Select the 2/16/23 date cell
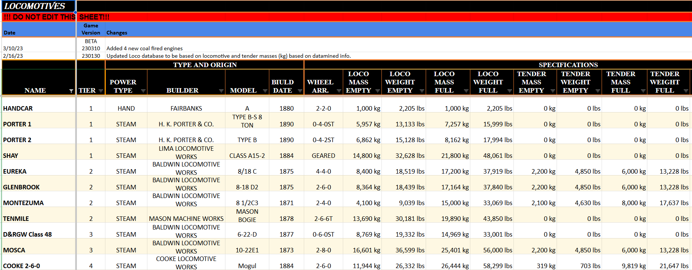Viewport: 692px width, 270px height. [39, 56]
